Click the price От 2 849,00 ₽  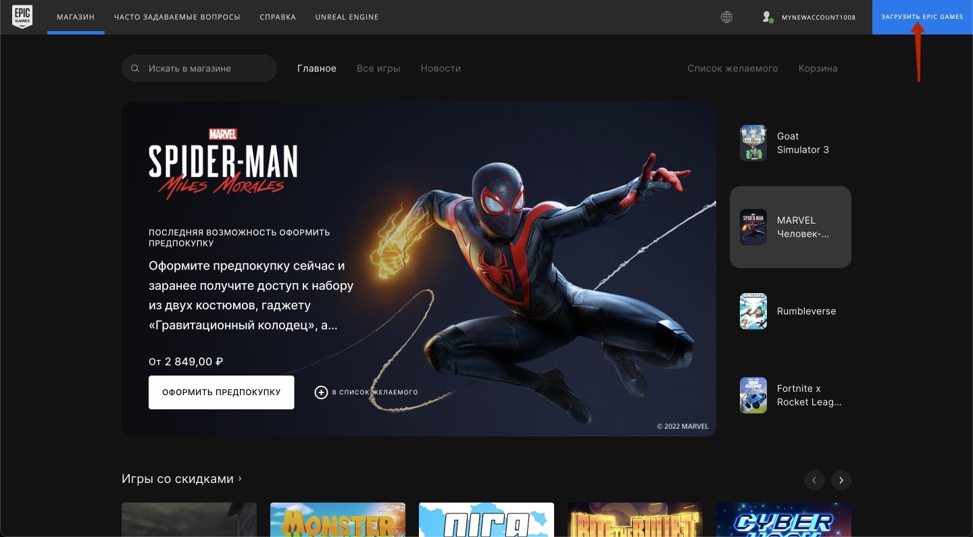(x=186, y=361)
